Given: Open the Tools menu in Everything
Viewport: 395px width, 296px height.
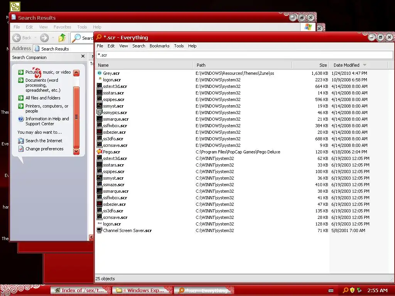Looking at the screenshot, I should [x=179, y=46].
